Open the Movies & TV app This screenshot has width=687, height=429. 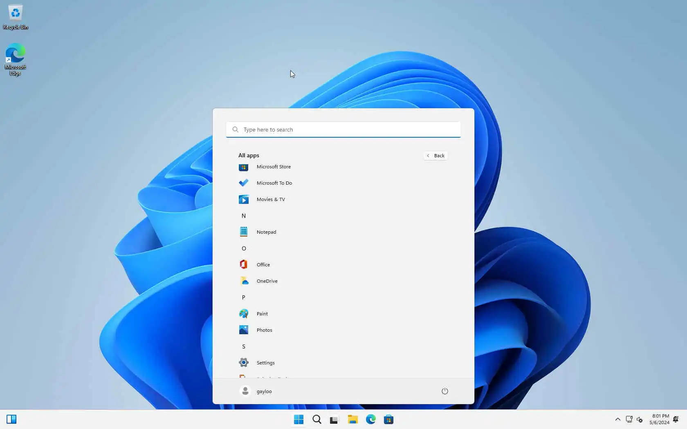click(x=343, y=199)
